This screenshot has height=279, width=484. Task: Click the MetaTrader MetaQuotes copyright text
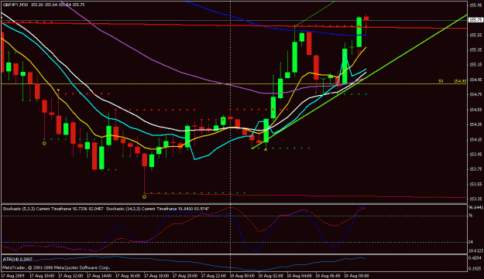click(57, 268)
